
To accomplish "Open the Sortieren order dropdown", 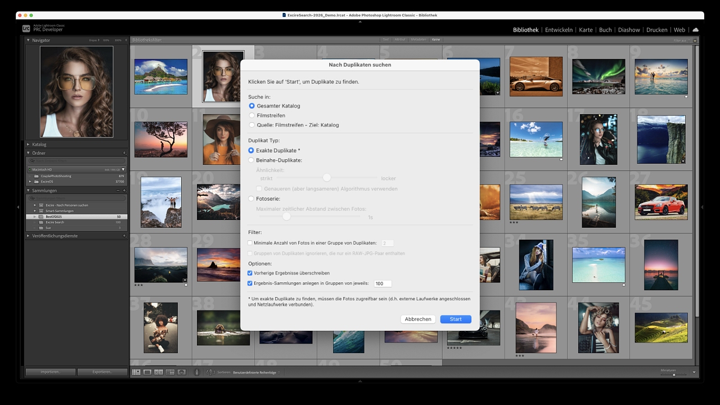I will [256, 372].
